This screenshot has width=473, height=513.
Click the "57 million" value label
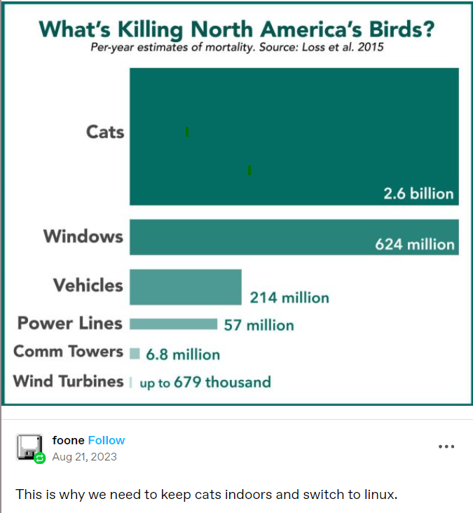tap(259, 325)
